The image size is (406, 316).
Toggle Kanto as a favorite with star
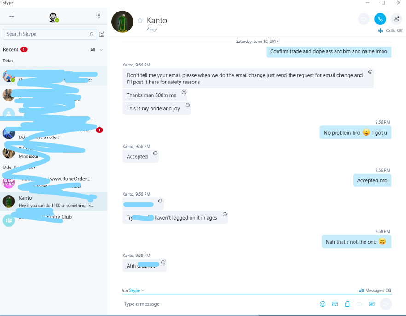click(140, 20)
